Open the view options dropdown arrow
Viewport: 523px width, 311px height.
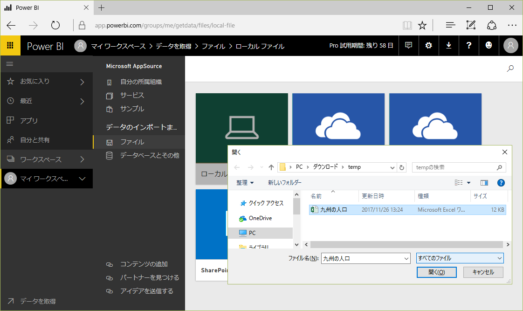(x=468, y=182)
